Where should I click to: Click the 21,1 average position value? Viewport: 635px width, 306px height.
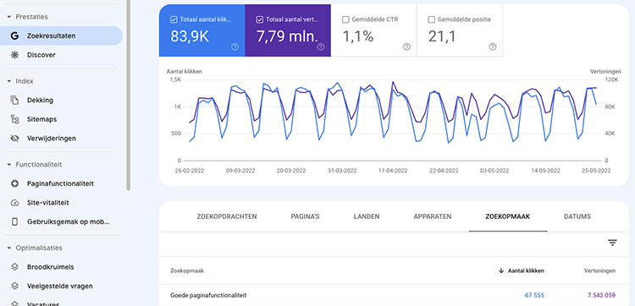pyautogui.click(x=442, y=37)
